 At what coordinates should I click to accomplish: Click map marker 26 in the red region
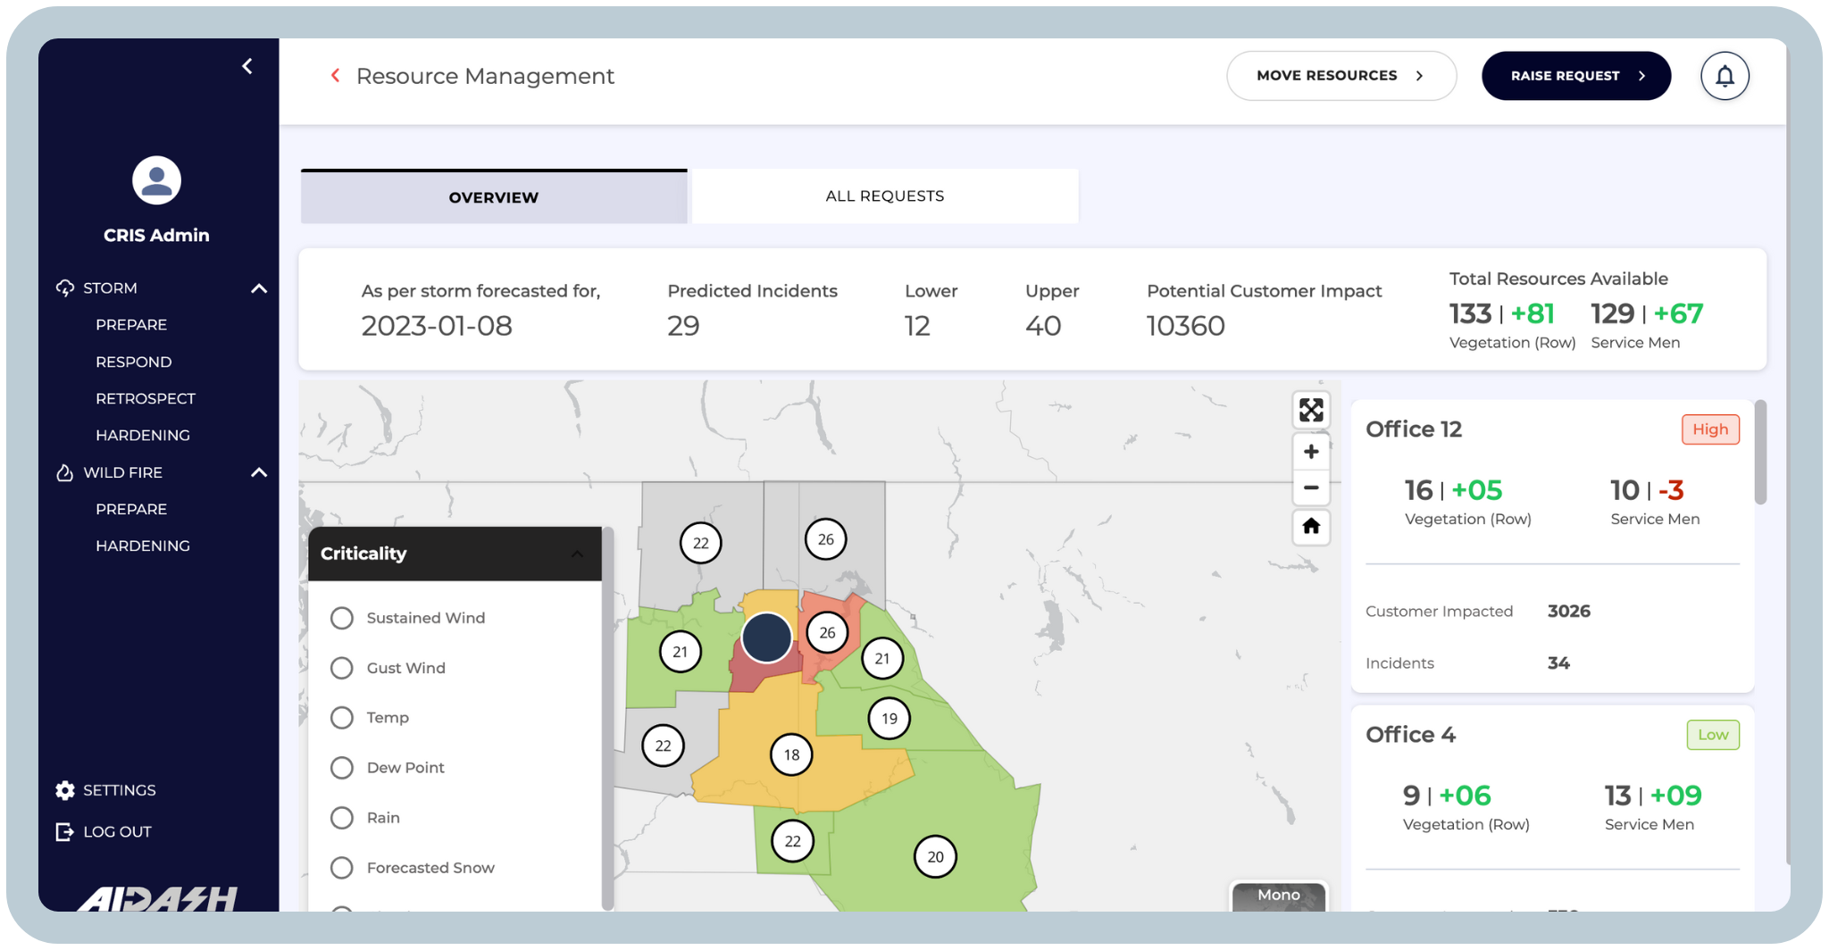(827, 632)
